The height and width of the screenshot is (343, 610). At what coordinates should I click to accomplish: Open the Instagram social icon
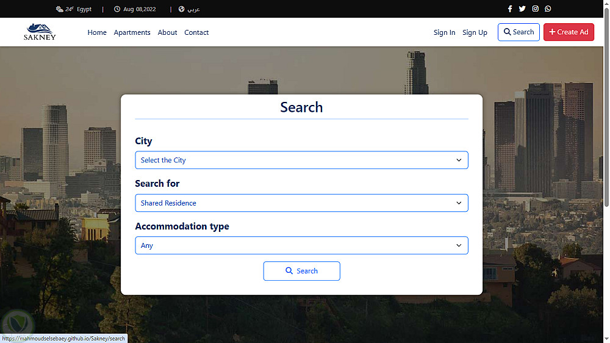[536, 9]
